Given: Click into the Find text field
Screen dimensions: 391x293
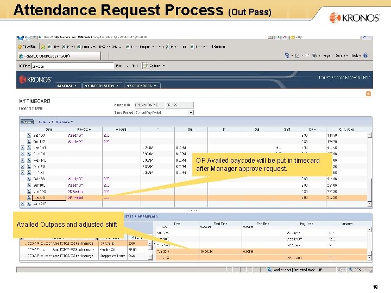Looking at the screenshot, I should [73, 66].
